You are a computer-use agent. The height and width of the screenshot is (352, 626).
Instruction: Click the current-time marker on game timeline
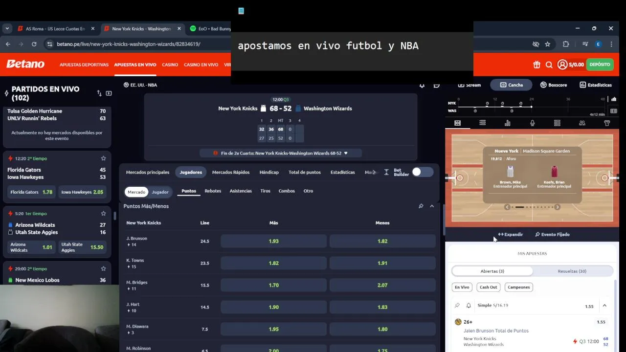pos(532,107)
